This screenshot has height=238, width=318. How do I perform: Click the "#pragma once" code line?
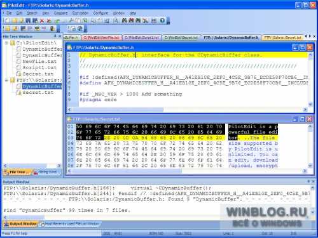(98, 100)
